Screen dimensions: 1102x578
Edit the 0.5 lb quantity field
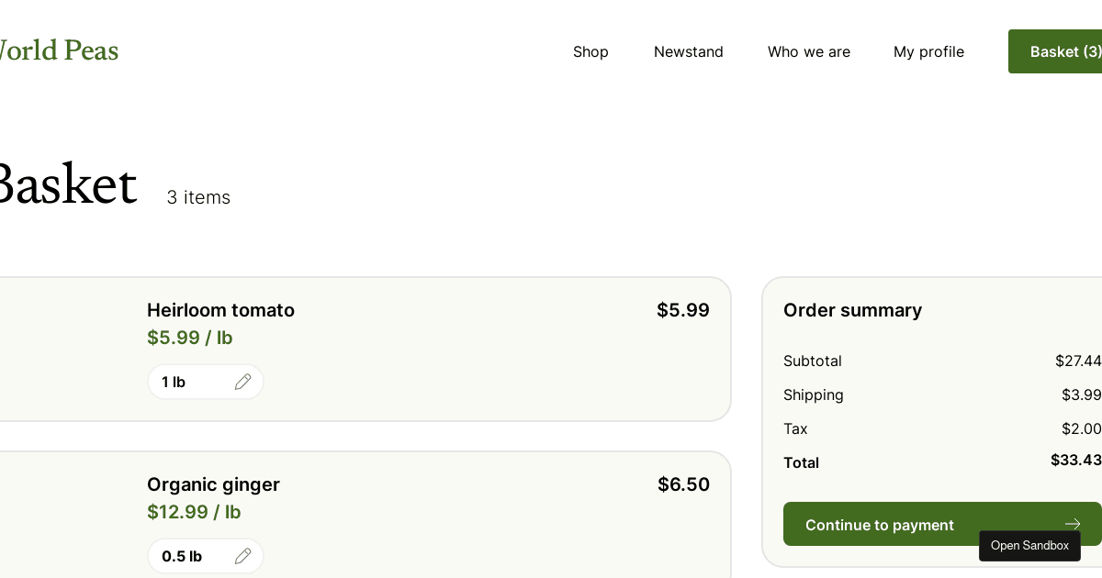[206, 556]
